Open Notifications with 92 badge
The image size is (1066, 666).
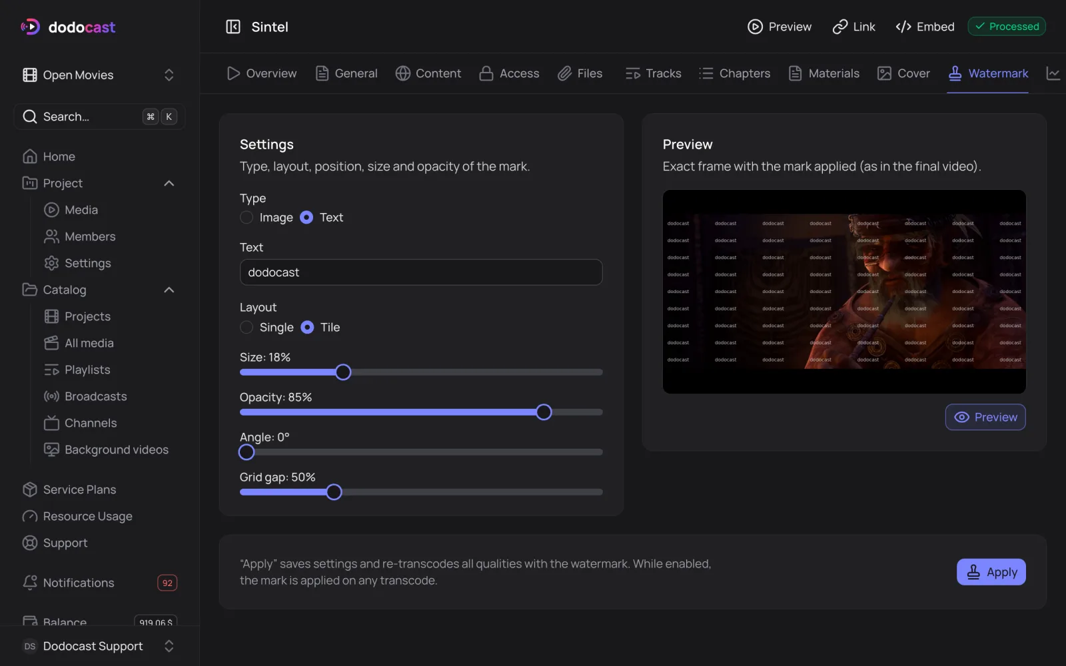click(99, 583)
